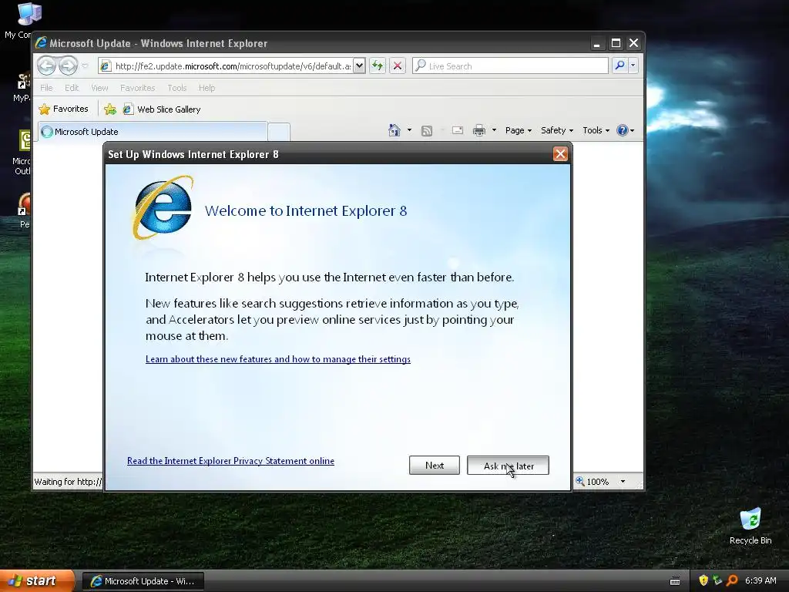The image size is (789, 592).
Task: Open Web Slice Gallery link
Action: 162,109
